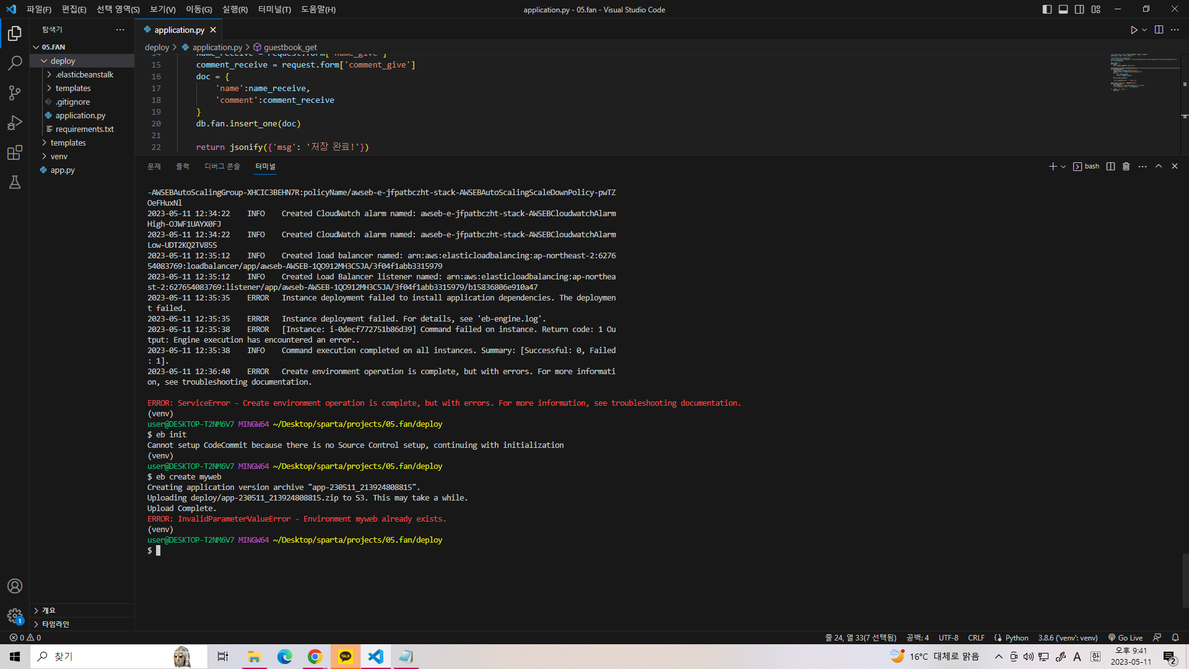Maximize the panel size with chevron
Image resolution: width=1189 pixels, height=669 pixels.
coord(1159,167)
